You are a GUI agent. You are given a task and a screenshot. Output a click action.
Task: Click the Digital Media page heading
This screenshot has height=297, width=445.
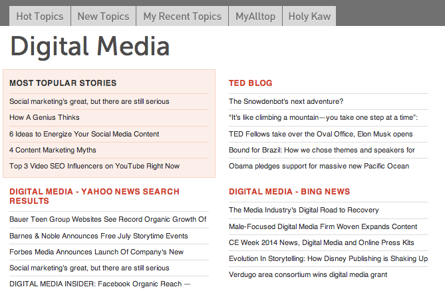pos(90,47)
